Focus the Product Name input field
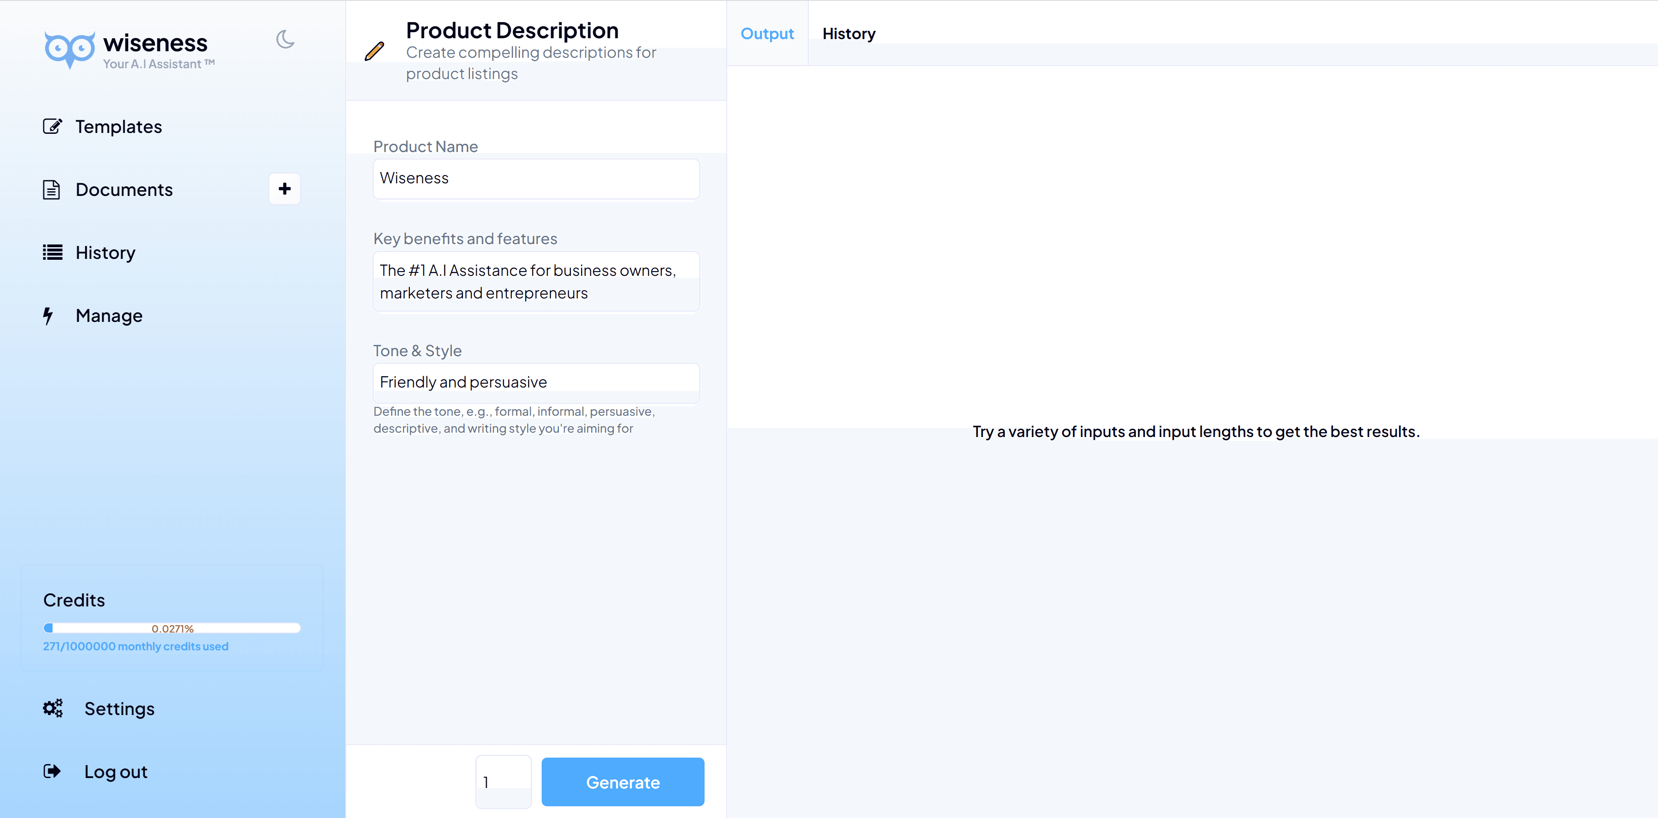Image resolution: width=1658 pixels, height=818 pixels. pyautogui.click(x=536, y=178)
